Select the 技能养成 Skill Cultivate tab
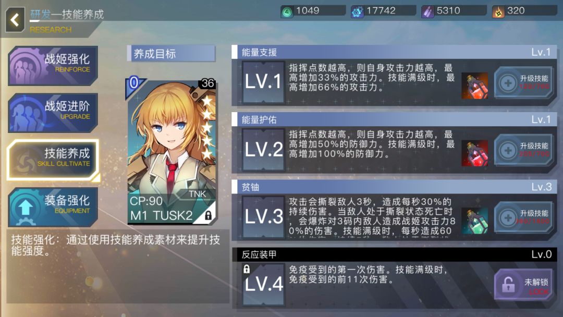The width and height of the screenshot is (563, 317). click(x=53, y=160)
